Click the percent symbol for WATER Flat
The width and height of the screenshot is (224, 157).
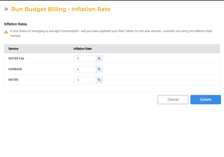click(x=99, y=59)
